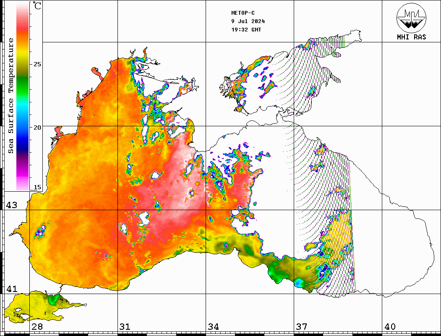The height and width of the screenshot is (336, 441).
Task: Click longitude label '31'
Action: (x=125, y=326)
